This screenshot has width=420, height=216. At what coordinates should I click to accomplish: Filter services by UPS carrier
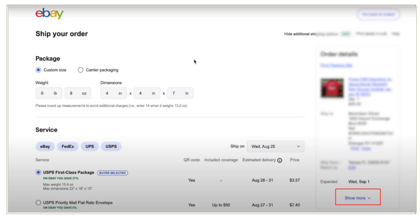pyautogui.click(x=90, y=147)
